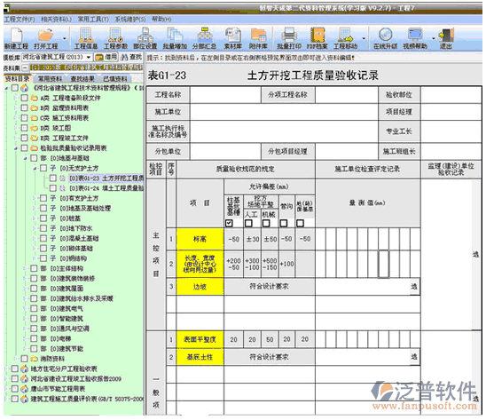Screen dimensions: 486x420
Task: Switch to the 已填资料 tab
Action: pos(115,79)
